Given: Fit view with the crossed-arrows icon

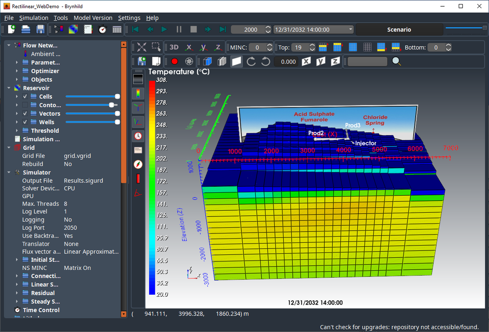Looking at the screenshot, I should pyautogui.click(x=142, y=47).
